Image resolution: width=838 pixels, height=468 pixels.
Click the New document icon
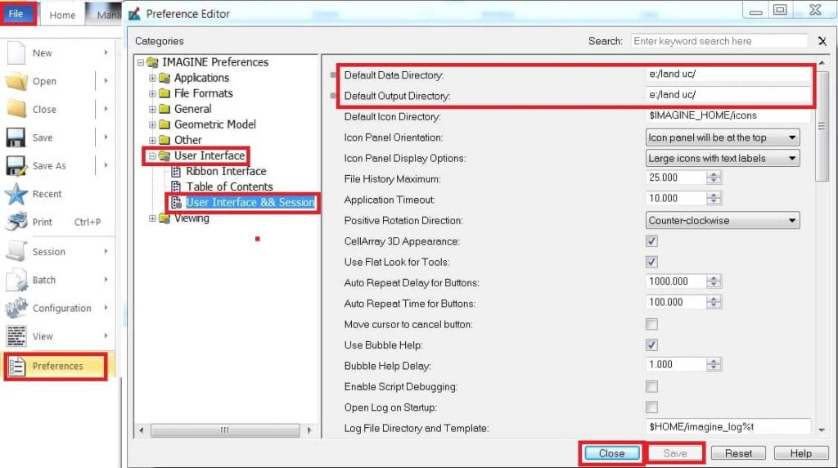pyautogui.click(x=16, y=53)
